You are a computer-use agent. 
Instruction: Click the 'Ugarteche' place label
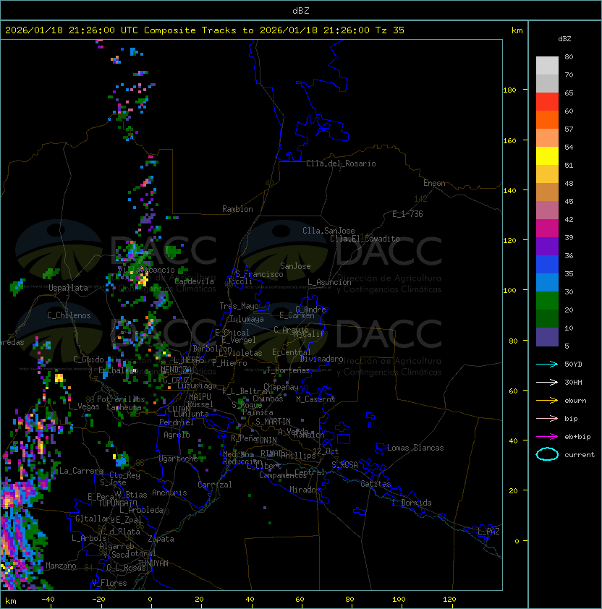click(179, 459)
